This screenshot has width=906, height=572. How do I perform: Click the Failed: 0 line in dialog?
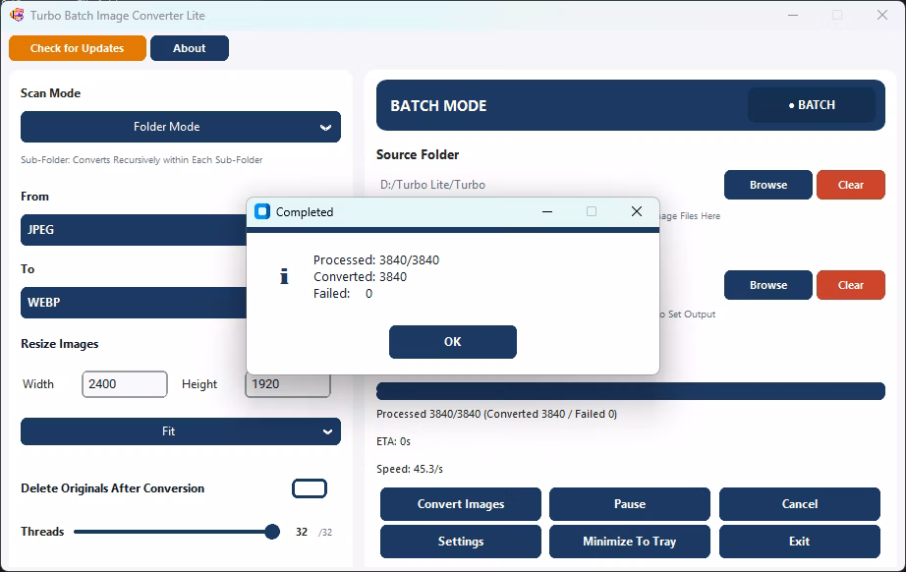(x=343, y=294)
